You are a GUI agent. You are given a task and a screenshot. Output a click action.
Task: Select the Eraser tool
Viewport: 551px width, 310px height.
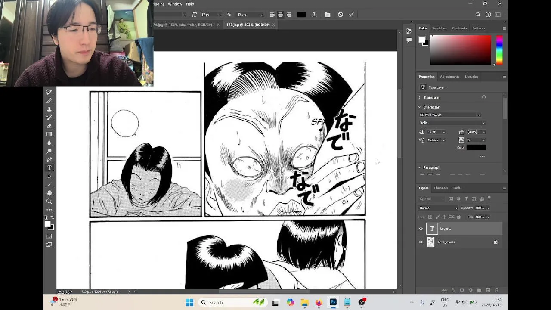[x=49, y=126]
